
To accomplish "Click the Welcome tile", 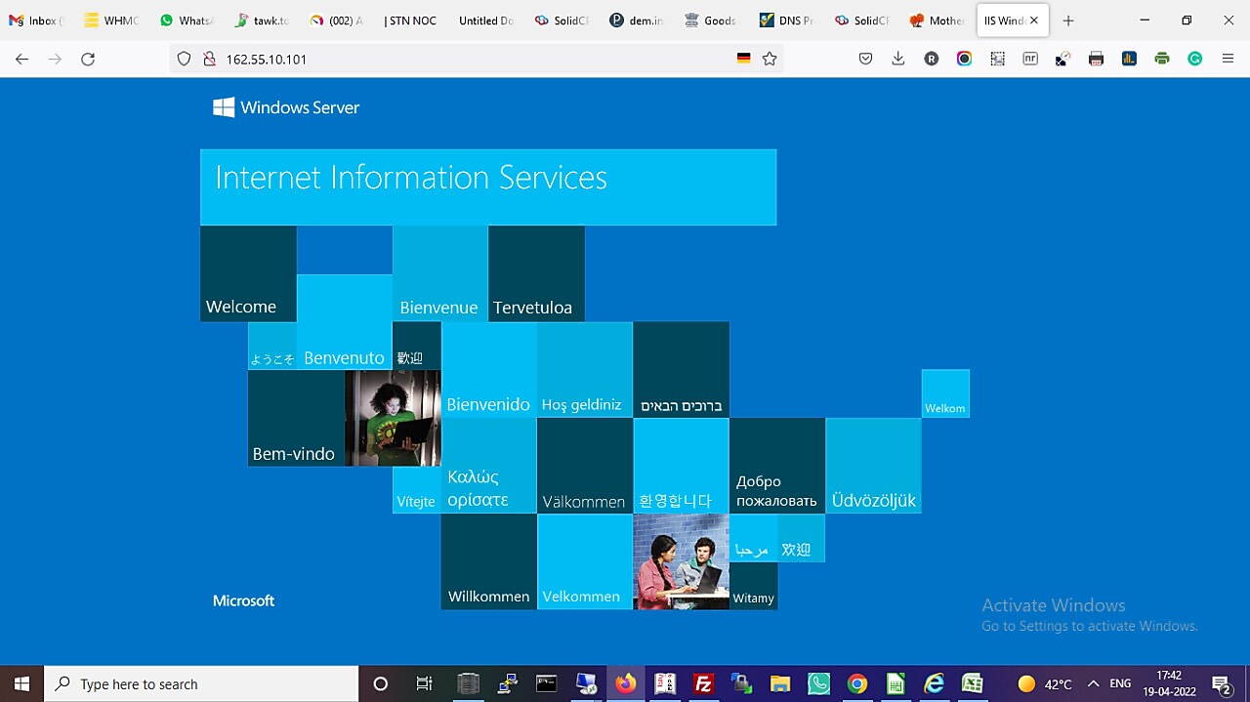I will [x=248, y=273].
